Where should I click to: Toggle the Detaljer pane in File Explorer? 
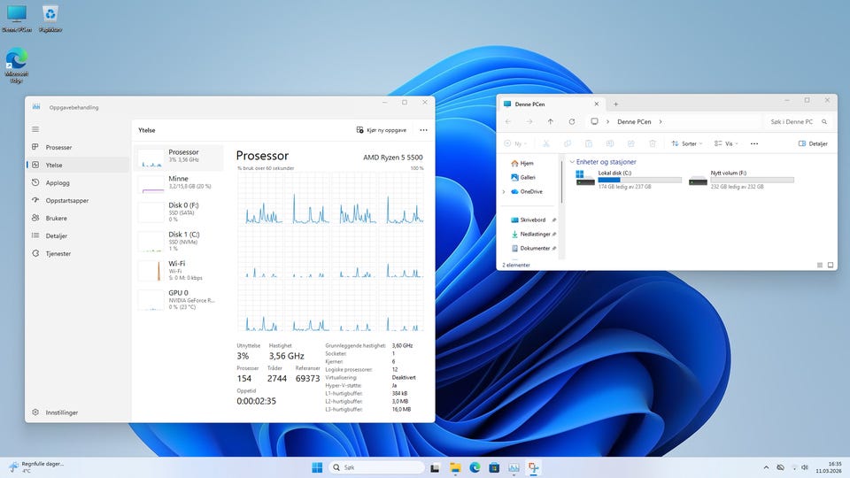(813, 143)
